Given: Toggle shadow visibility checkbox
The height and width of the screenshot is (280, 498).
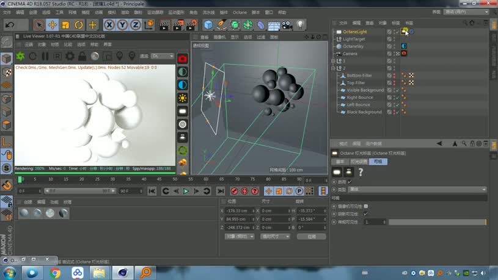Looking at the screenshot, I should pyautogui.click(x=366, y=214).
